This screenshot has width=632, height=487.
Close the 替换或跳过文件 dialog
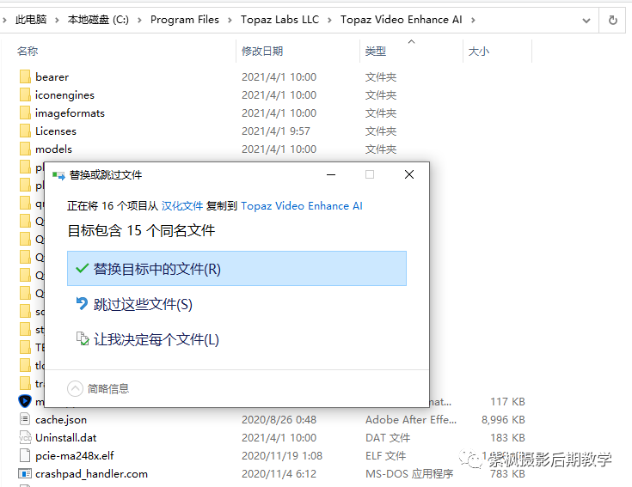click(x=409, y=174)
